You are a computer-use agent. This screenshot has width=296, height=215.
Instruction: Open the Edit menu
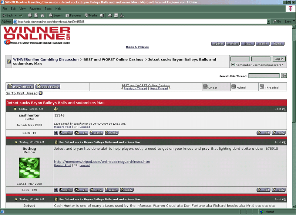click(13, 8)
